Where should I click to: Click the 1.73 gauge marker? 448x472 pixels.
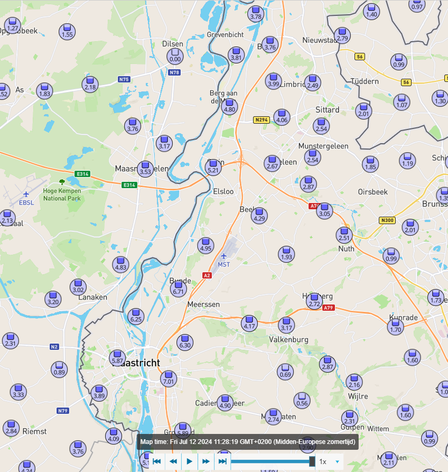[436, 298]
